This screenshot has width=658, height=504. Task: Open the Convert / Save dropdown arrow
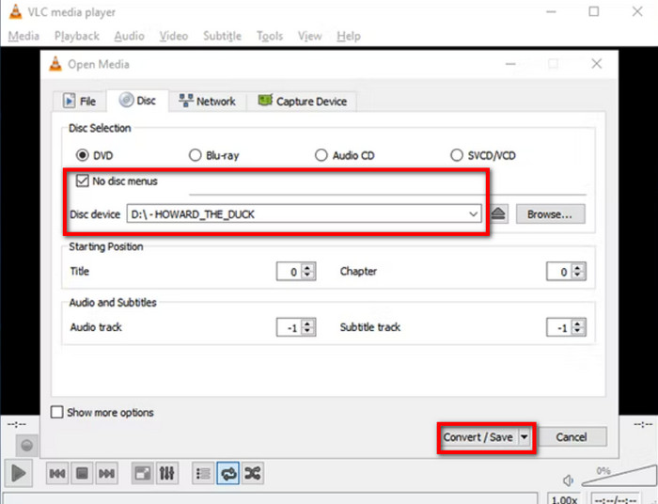pyautogui.click(x=525, y=437)
